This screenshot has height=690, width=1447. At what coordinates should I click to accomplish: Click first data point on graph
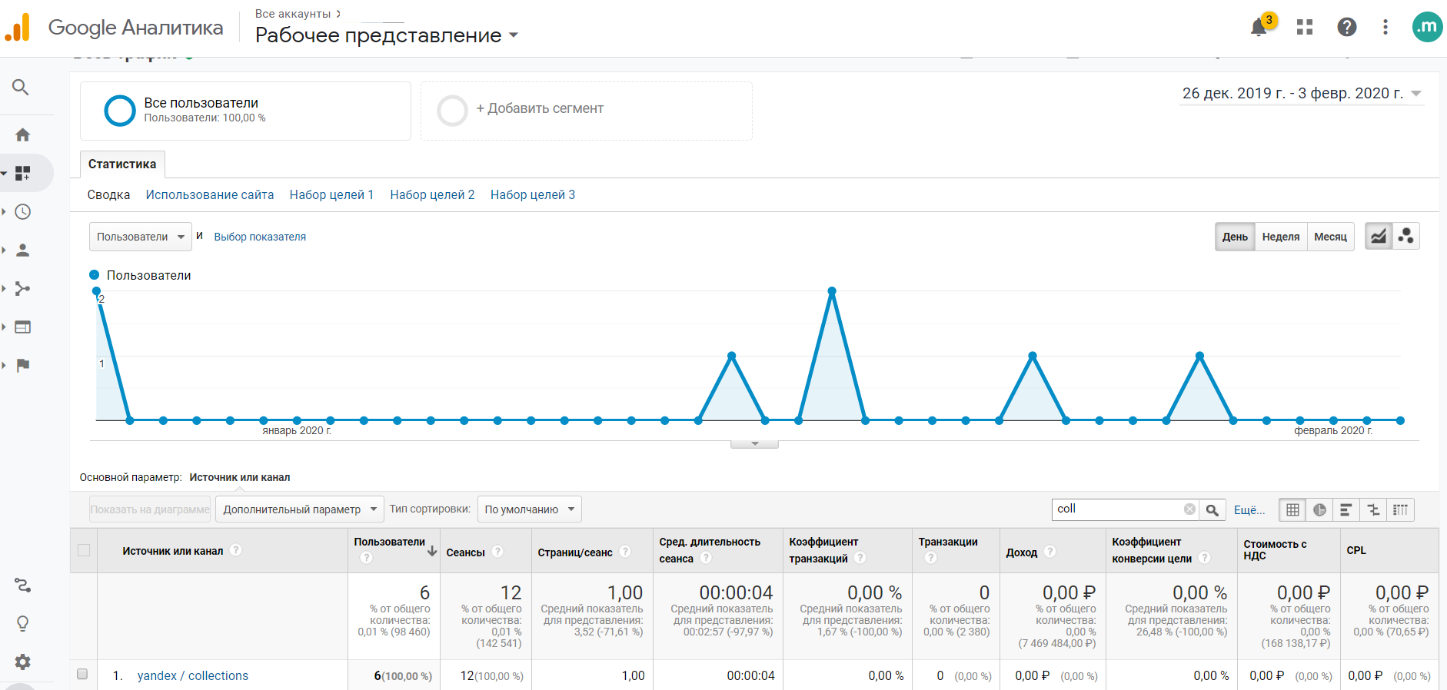coord(96,291)
